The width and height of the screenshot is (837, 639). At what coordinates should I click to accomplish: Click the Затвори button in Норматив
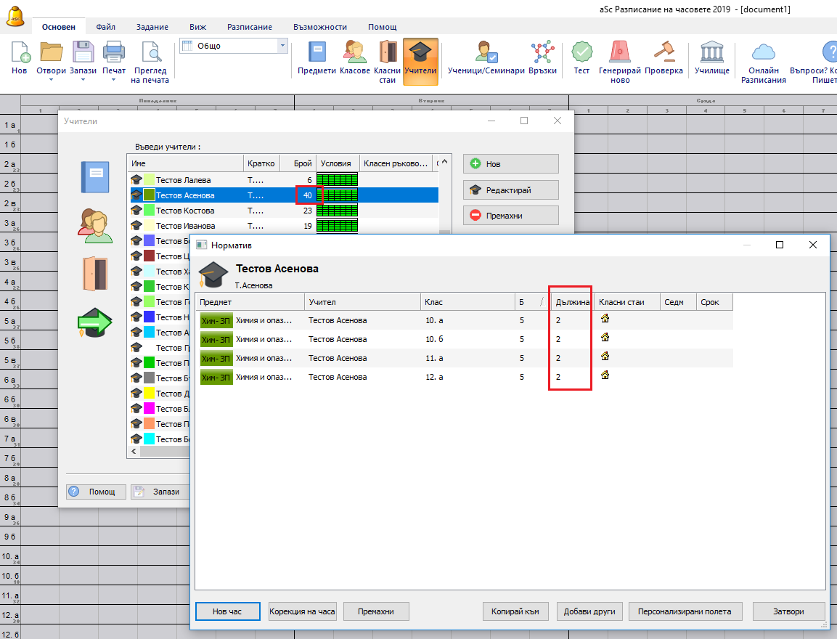pyautogui.click(x=788, y=611)
